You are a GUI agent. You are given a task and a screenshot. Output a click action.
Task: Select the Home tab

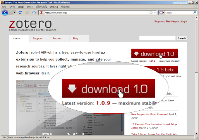tap(19, 38)
